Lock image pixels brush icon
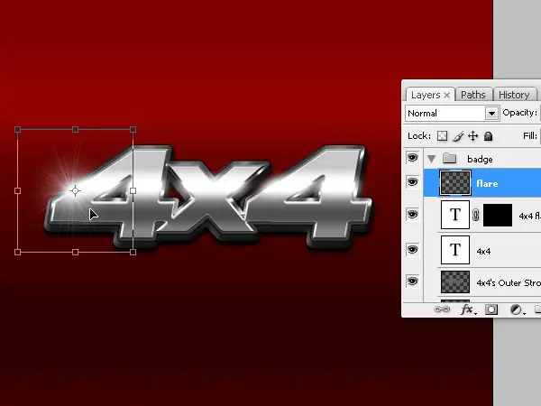Viewport: 541px width, 406px height. [458, 136]
